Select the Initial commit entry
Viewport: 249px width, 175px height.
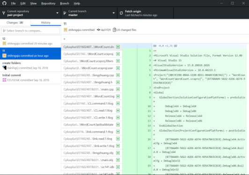coord(30,78)
